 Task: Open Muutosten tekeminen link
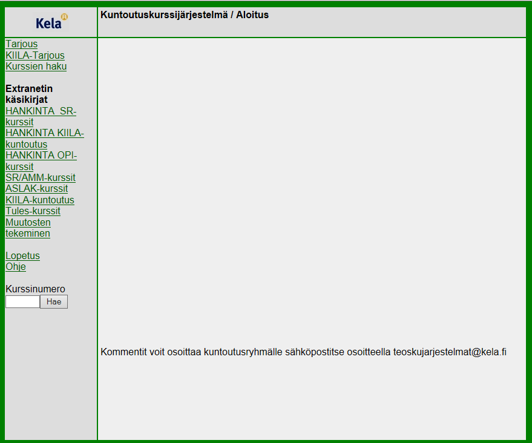(x=28, y=228)
